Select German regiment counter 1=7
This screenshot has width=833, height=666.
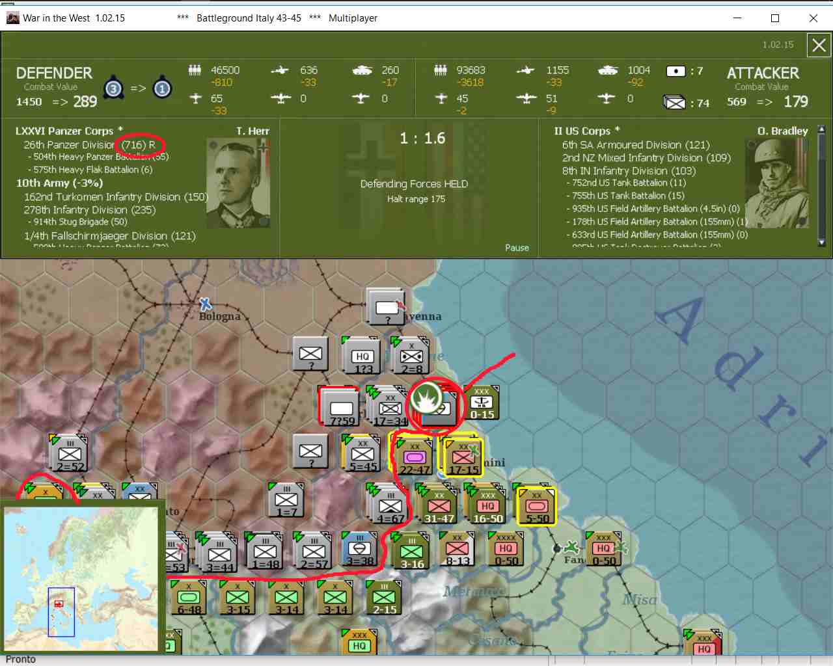coord(286,501)
